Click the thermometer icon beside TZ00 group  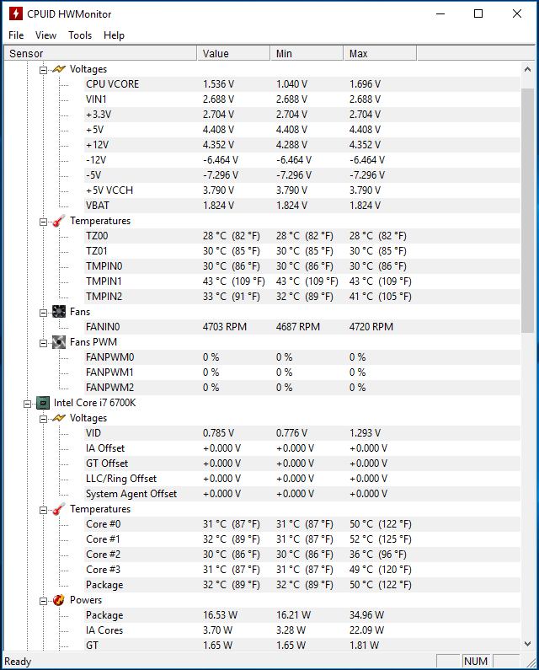(58, 221)
